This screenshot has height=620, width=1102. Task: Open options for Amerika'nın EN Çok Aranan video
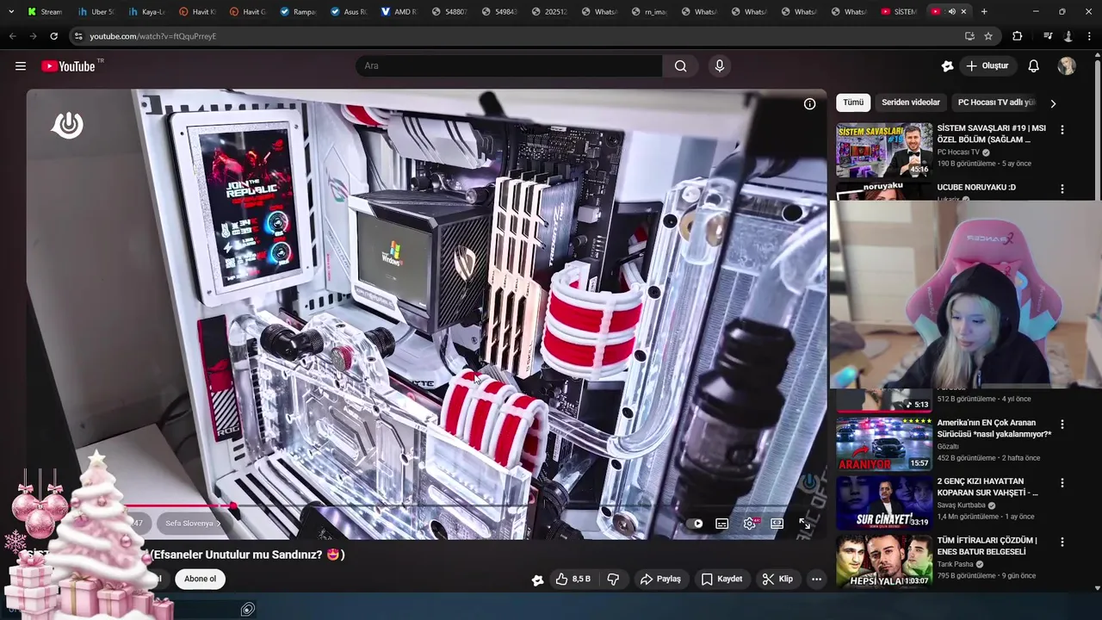pos(1062,425)
